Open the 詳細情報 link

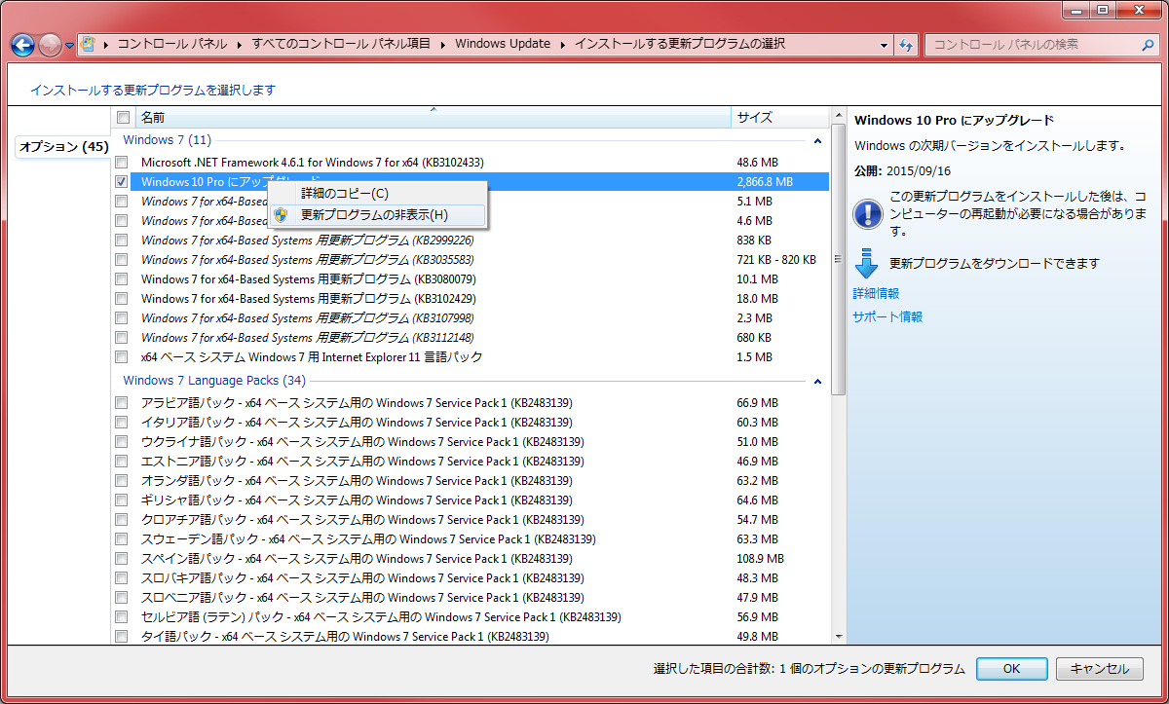876,293
